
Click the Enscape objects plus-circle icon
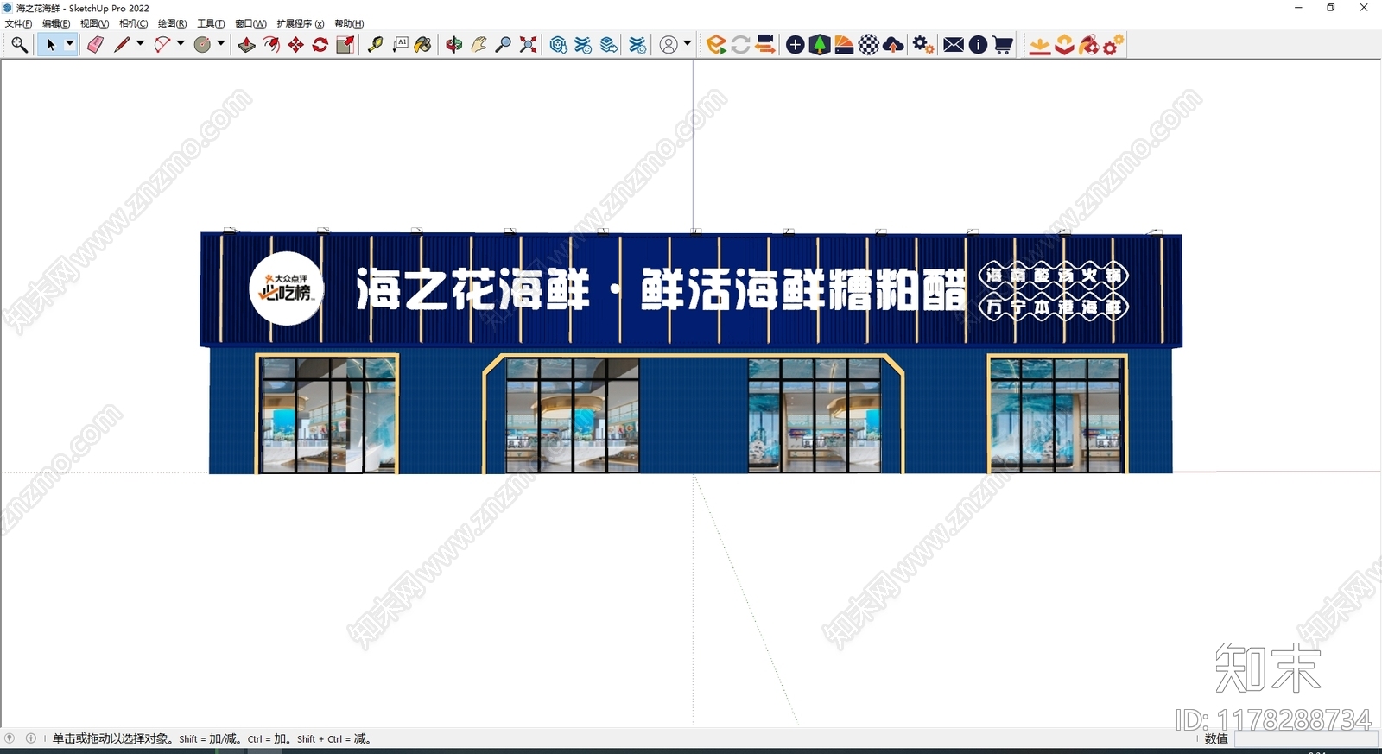(x=796, y=45)
